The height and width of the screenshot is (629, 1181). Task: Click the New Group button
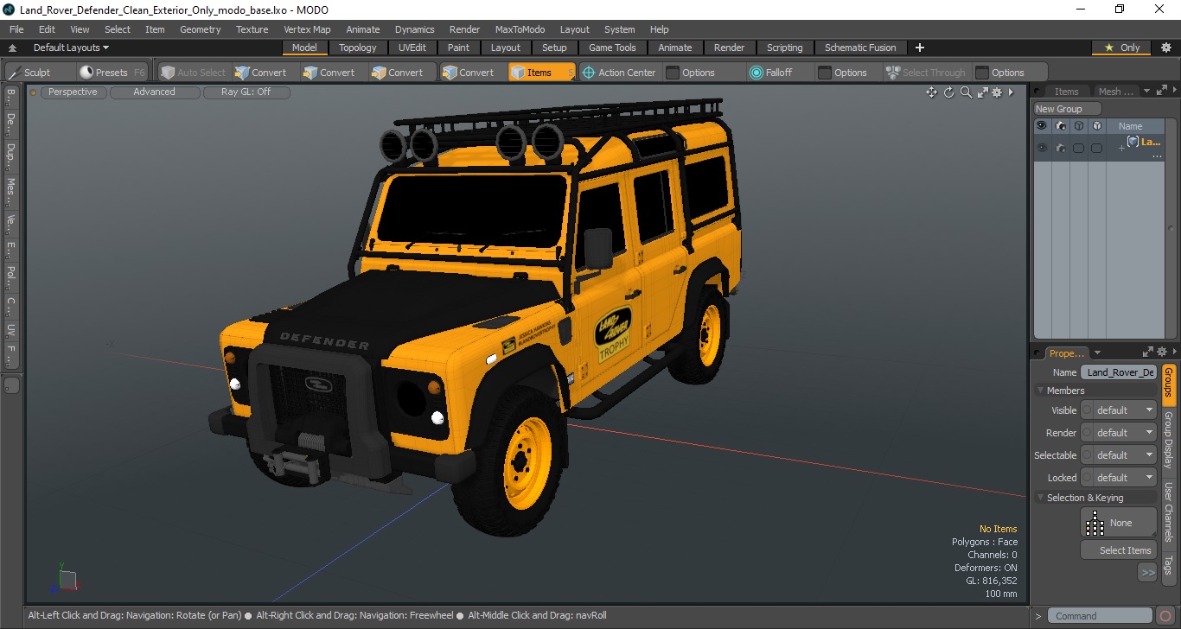[1068, 109]
